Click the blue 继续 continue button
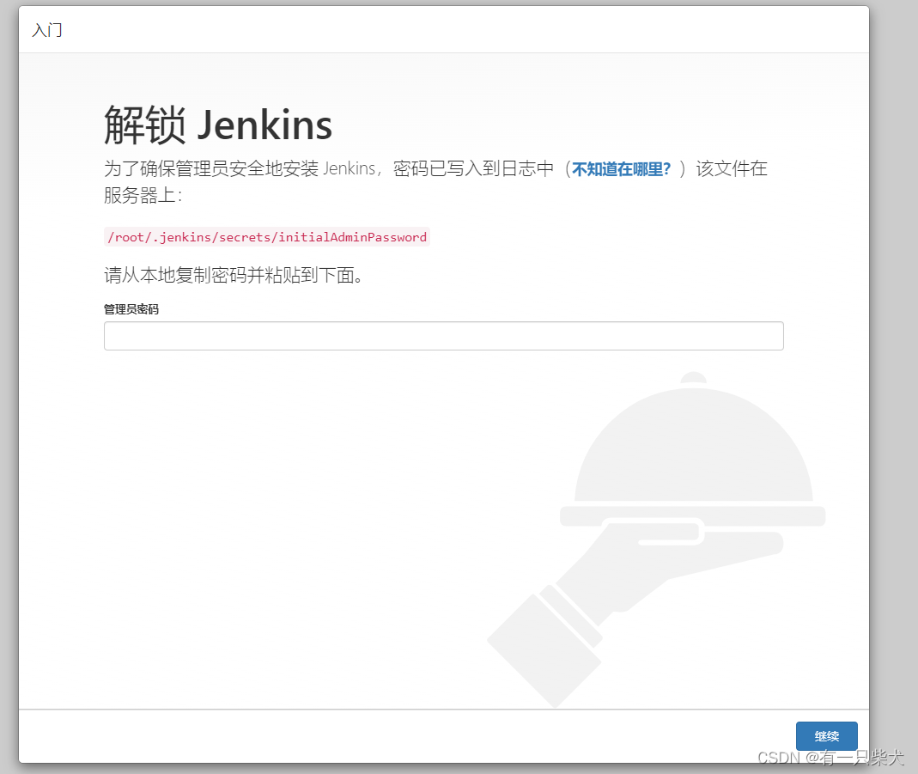The height and width of the screenshot is (774, 918). pos(827,736)
